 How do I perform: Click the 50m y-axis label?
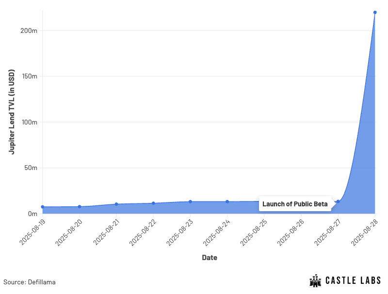point(31,168)
